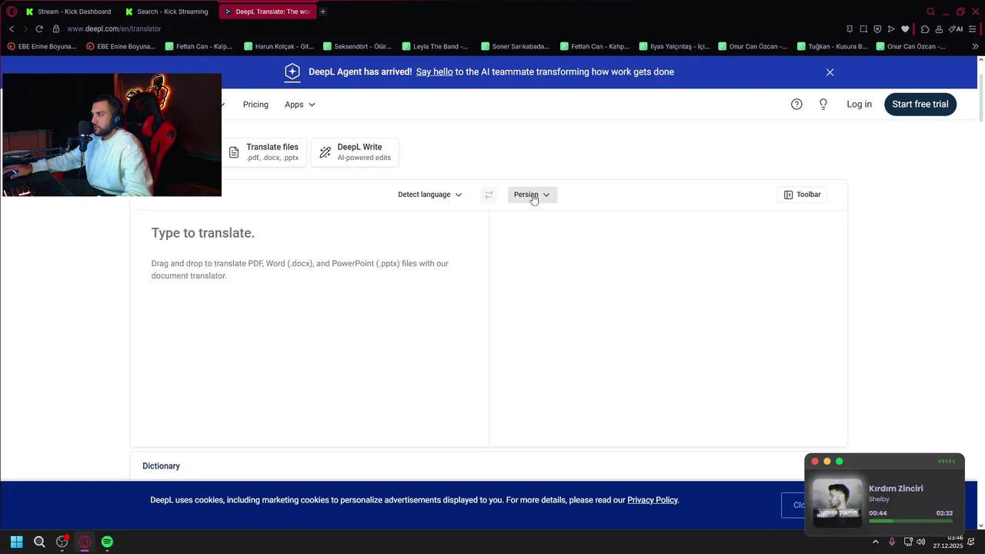Click the lightbulb tips icon

point(823,105)
